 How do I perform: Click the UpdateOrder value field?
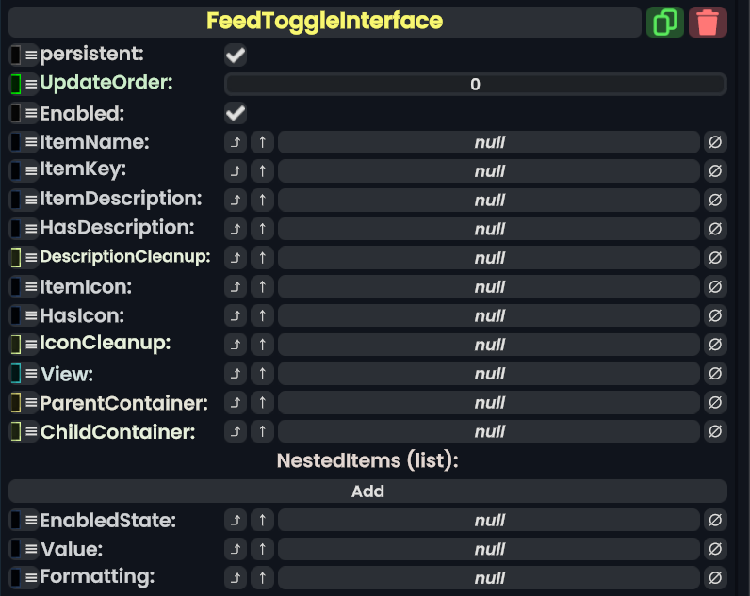point(475,85)
